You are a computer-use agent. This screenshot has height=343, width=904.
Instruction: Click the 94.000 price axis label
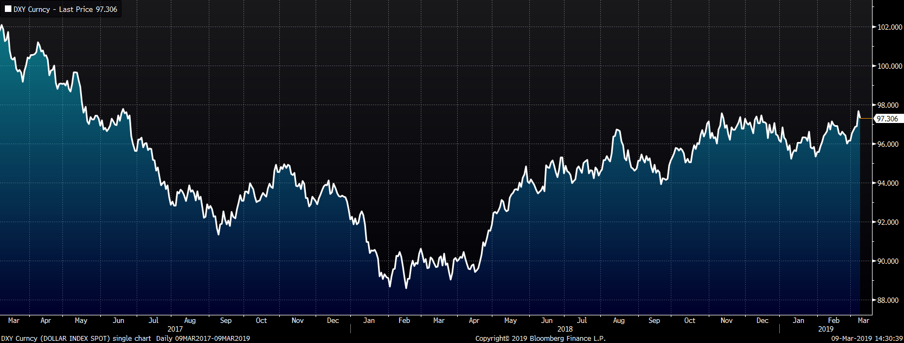tap(888, 183)
